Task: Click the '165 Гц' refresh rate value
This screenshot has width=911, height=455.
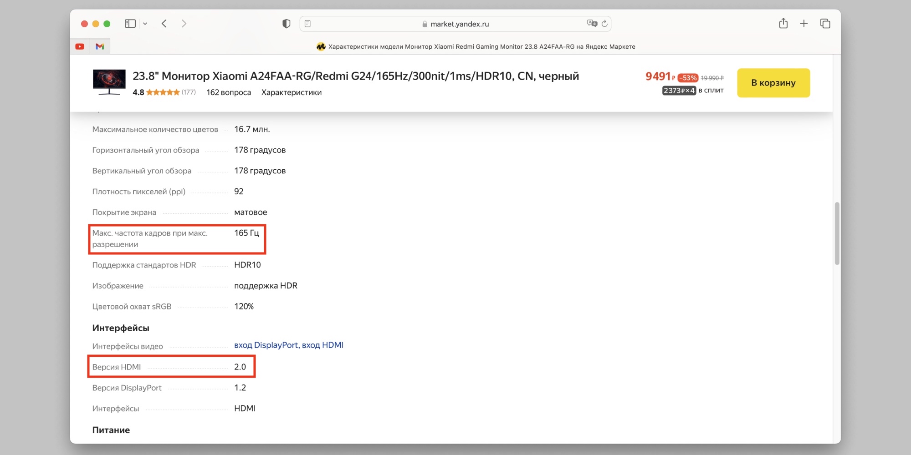Action: [x=246, y=233]
